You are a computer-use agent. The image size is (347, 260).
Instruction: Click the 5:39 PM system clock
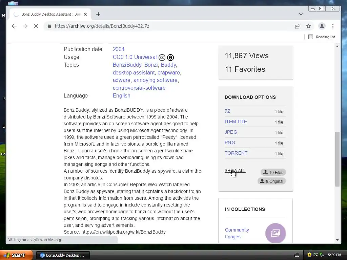click(x=334, y=255)
